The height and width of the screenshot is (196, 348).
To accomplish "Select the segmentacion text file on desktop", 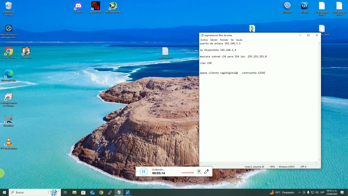I will click(165, 53).
